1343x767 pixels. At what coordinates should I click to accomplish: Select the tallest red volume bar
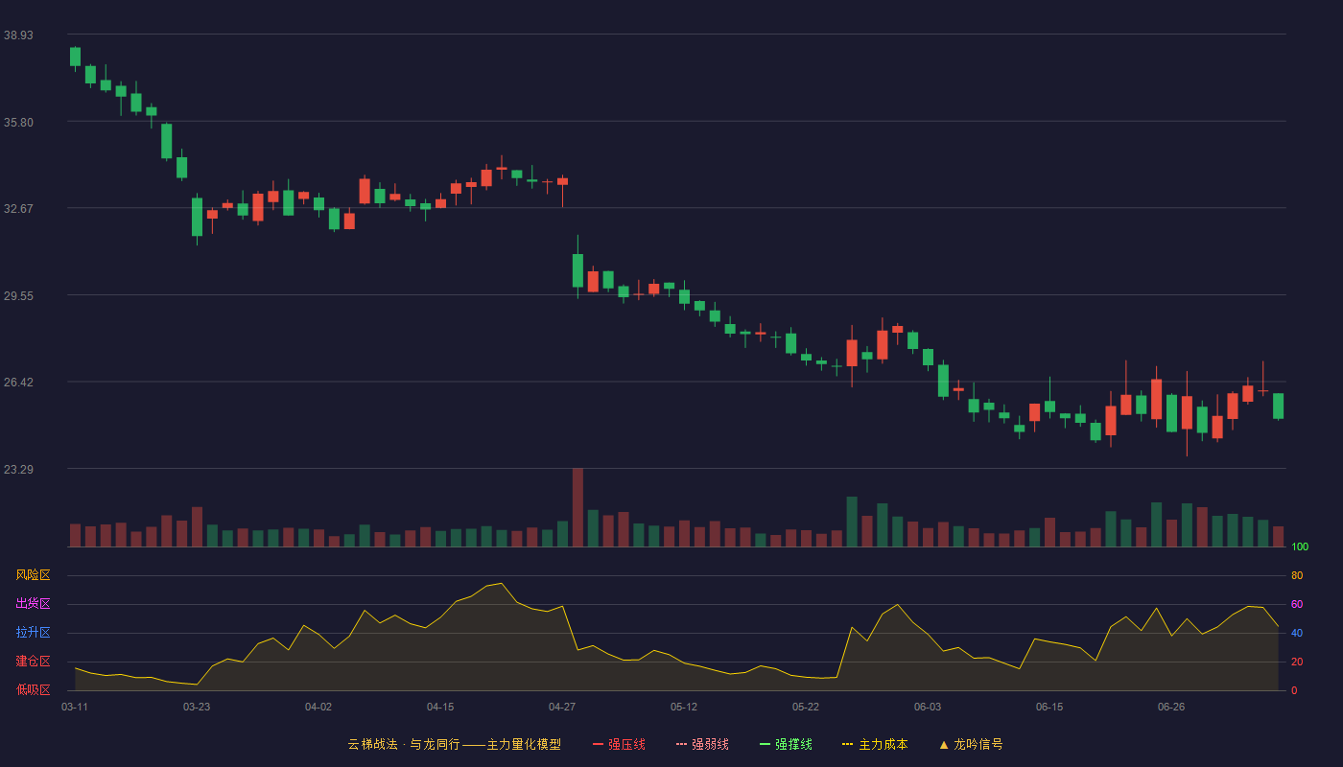pos(577,507)
